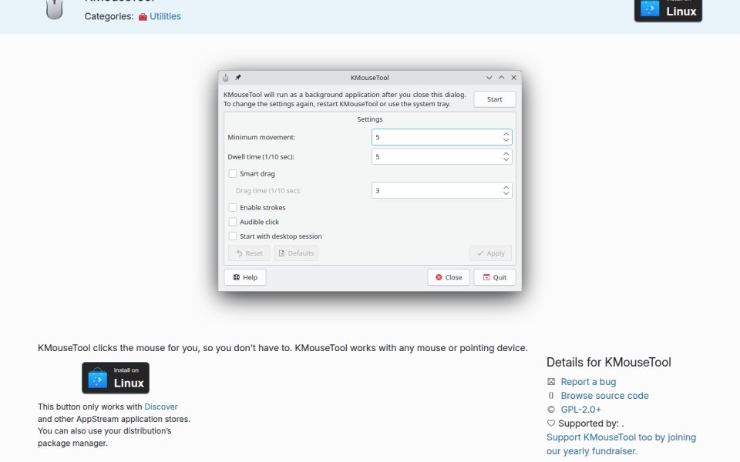The image size is (740, 462).
Task: Enable the Smart drag checkbox
Action: click(x=233, y=173)
